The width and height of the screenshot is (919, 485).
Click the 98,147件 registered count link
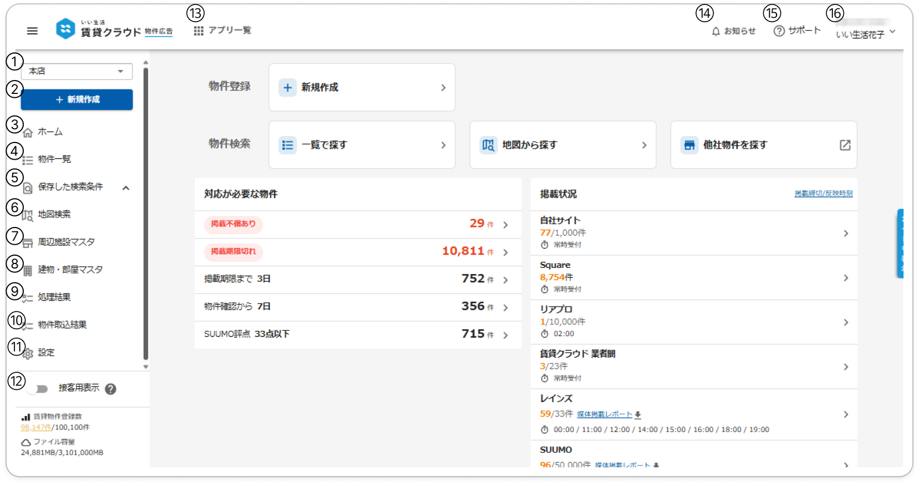(36, 427)
